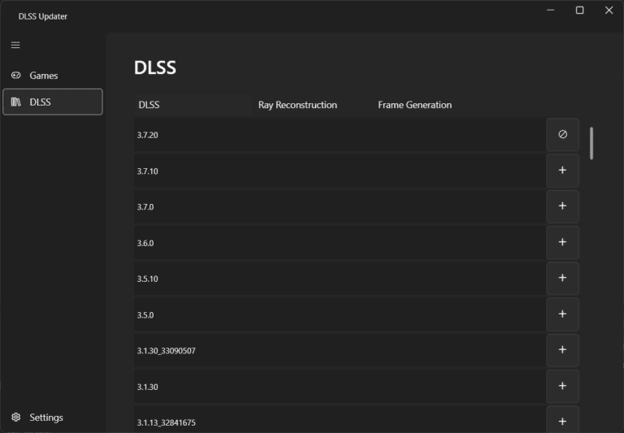Download DLSS version 3.7.10 via plus icon
This screenshot has height=433, width=624.
(562, 171)
